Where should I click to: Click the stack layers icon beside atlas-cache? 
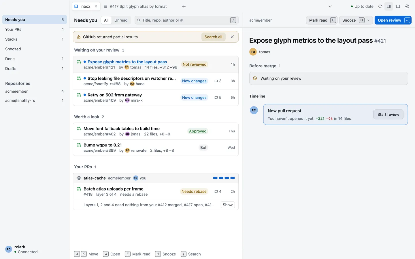(79, 178)
